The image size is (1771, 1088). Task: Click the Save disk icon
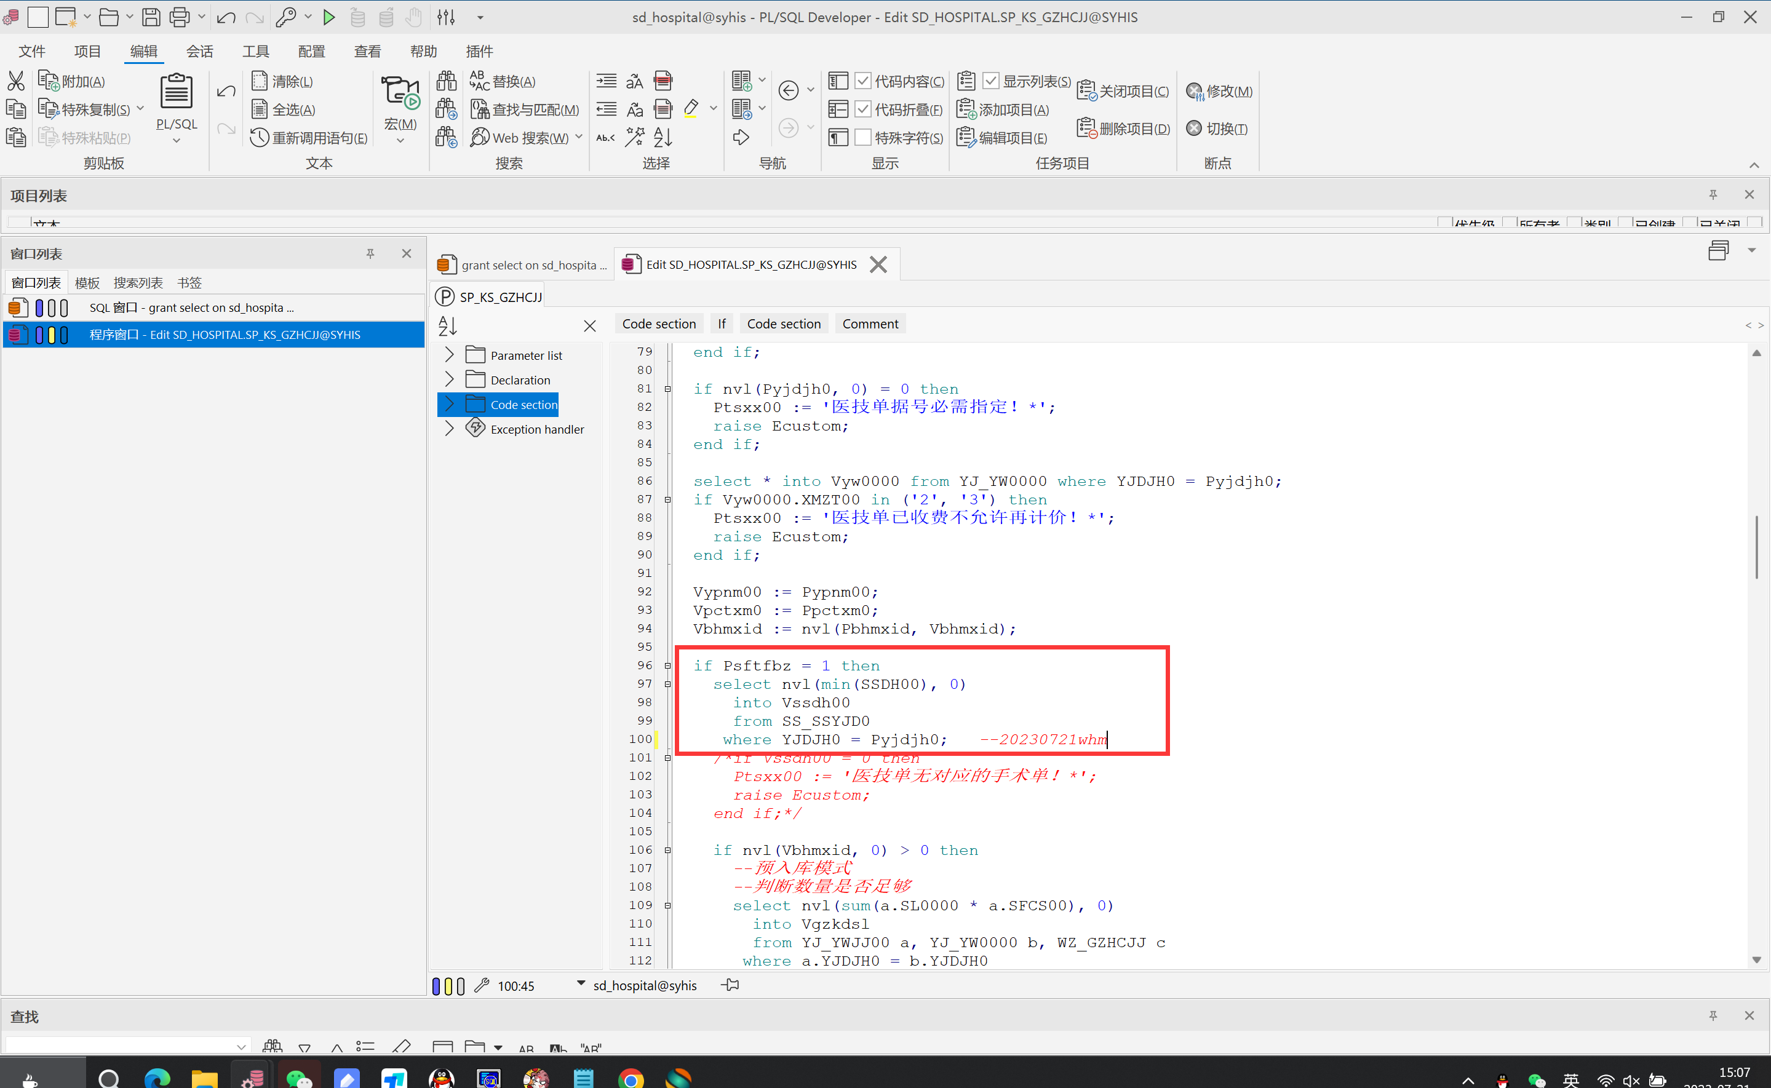pyautogui.click(x=150, y=17)
